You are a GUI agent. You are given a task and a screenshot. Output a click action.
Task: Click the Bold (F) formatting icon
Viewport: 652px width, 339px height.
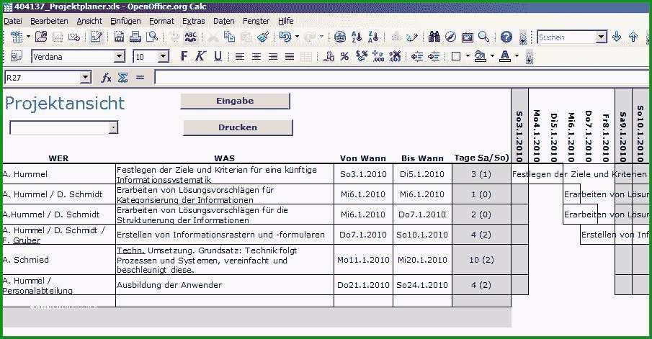184,56
